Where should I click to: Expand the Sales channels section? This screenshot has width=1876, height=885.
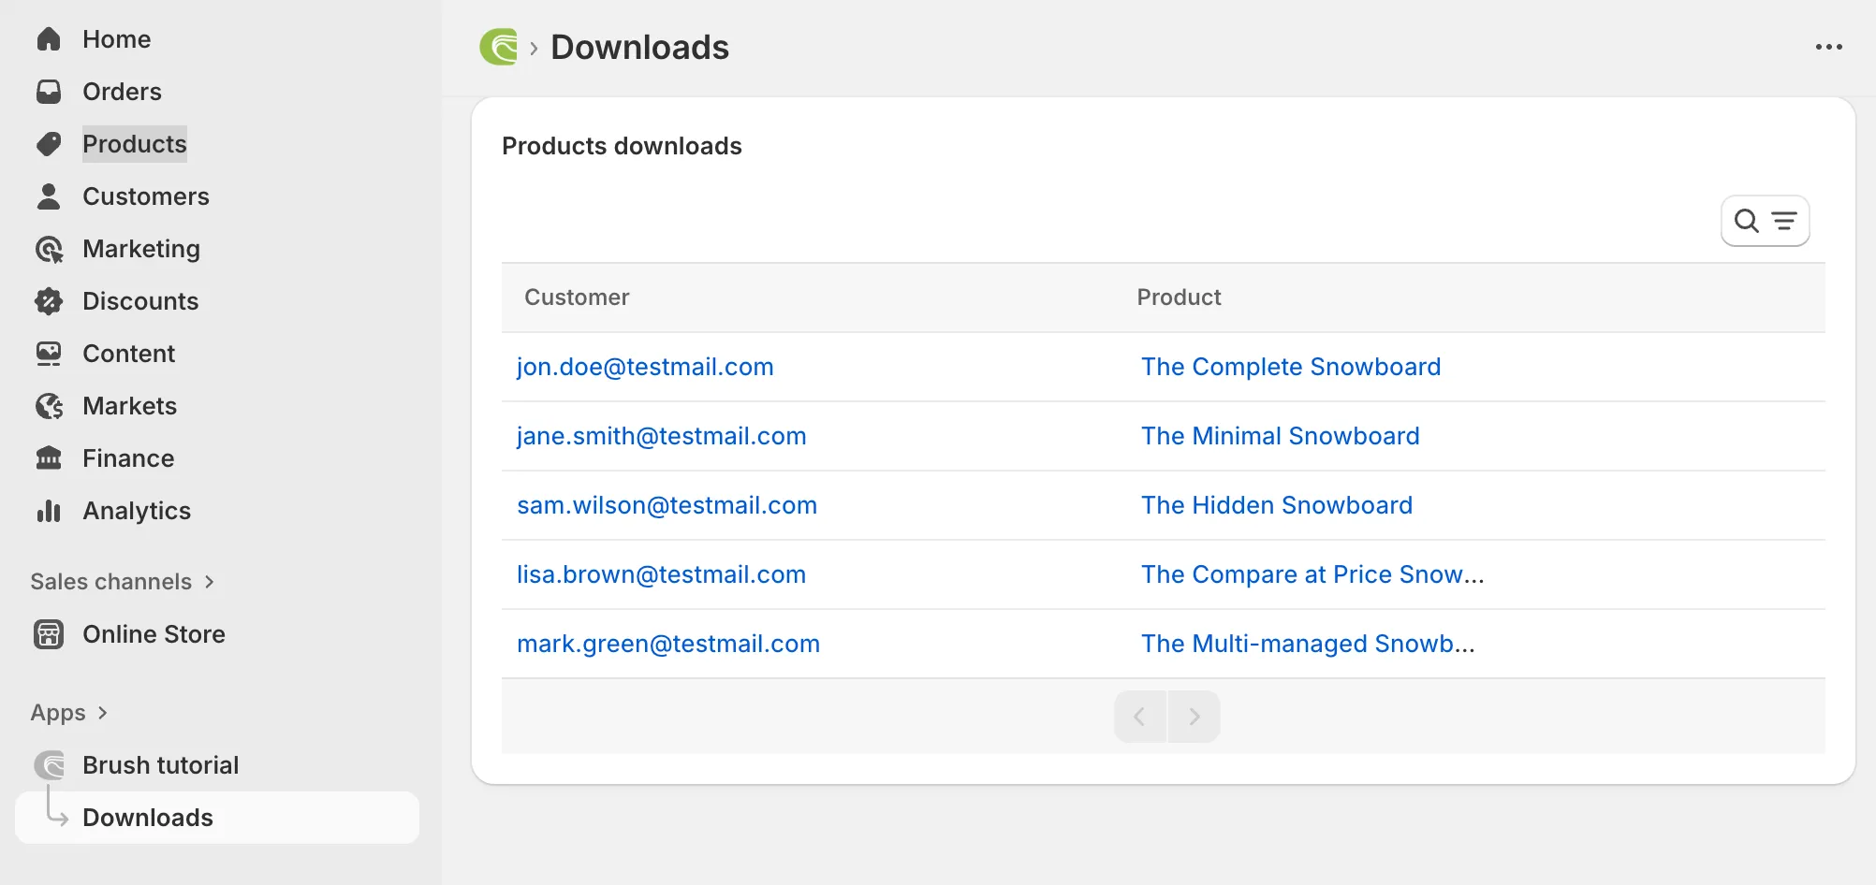pos(123,582)
